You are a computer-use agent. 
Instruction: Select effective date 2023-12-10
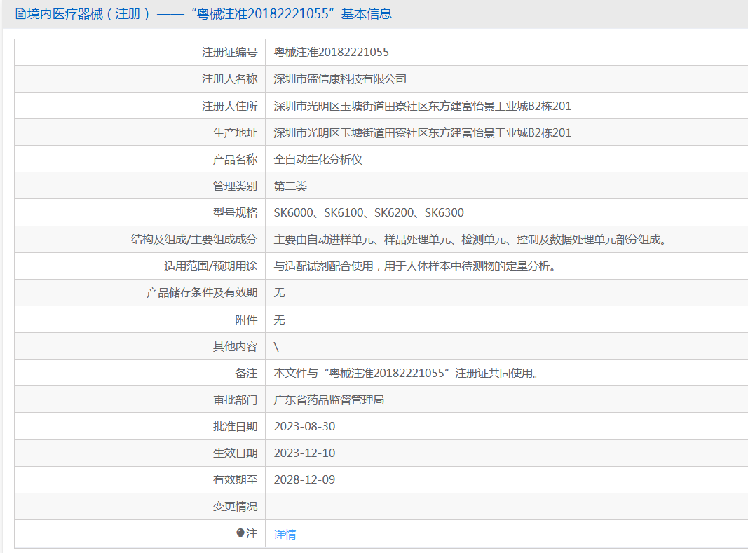304,453
